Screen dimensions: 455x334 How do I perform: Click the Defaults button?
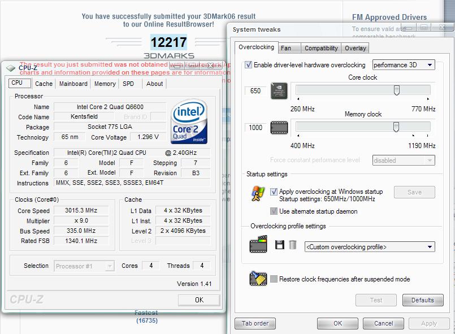pyautogui.click(x=423, y=300)
